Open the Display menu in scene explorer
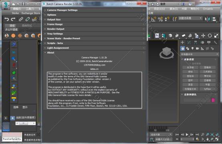The width and height of the screenshot is (222, 144). point(25,107)
